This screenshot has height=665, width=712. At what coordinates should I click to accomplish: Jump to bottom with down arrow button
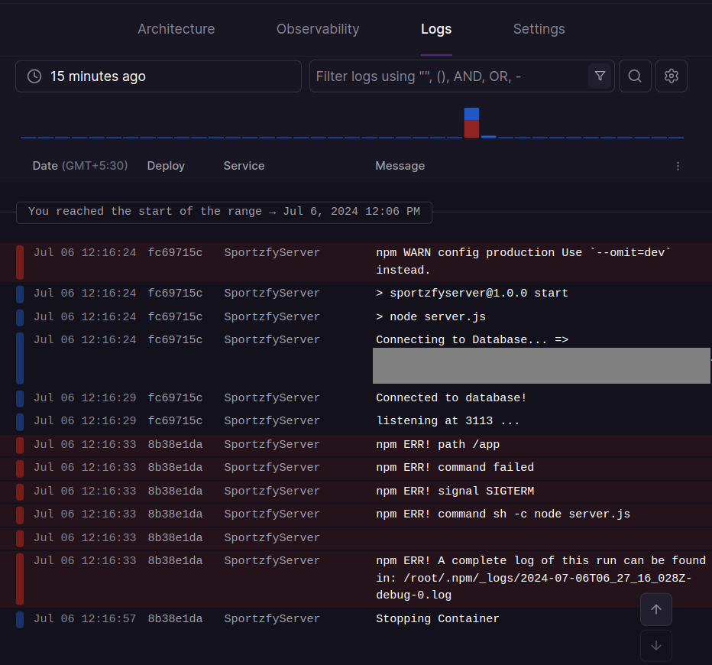tap(656, 645)
